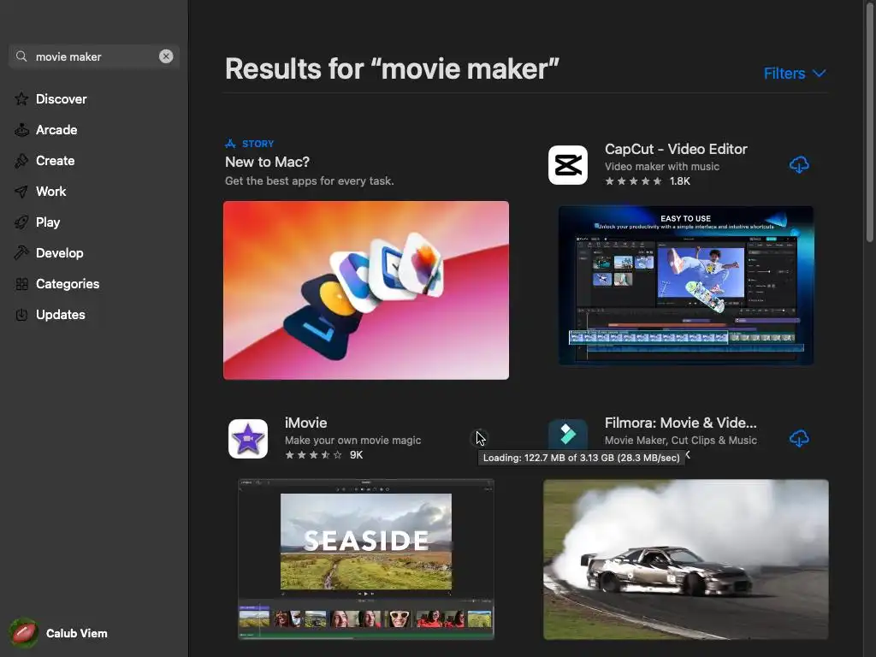Screen dimensions: 876x657
Task: Open the New to Mac? story
Action: click(x=267, y=162)
